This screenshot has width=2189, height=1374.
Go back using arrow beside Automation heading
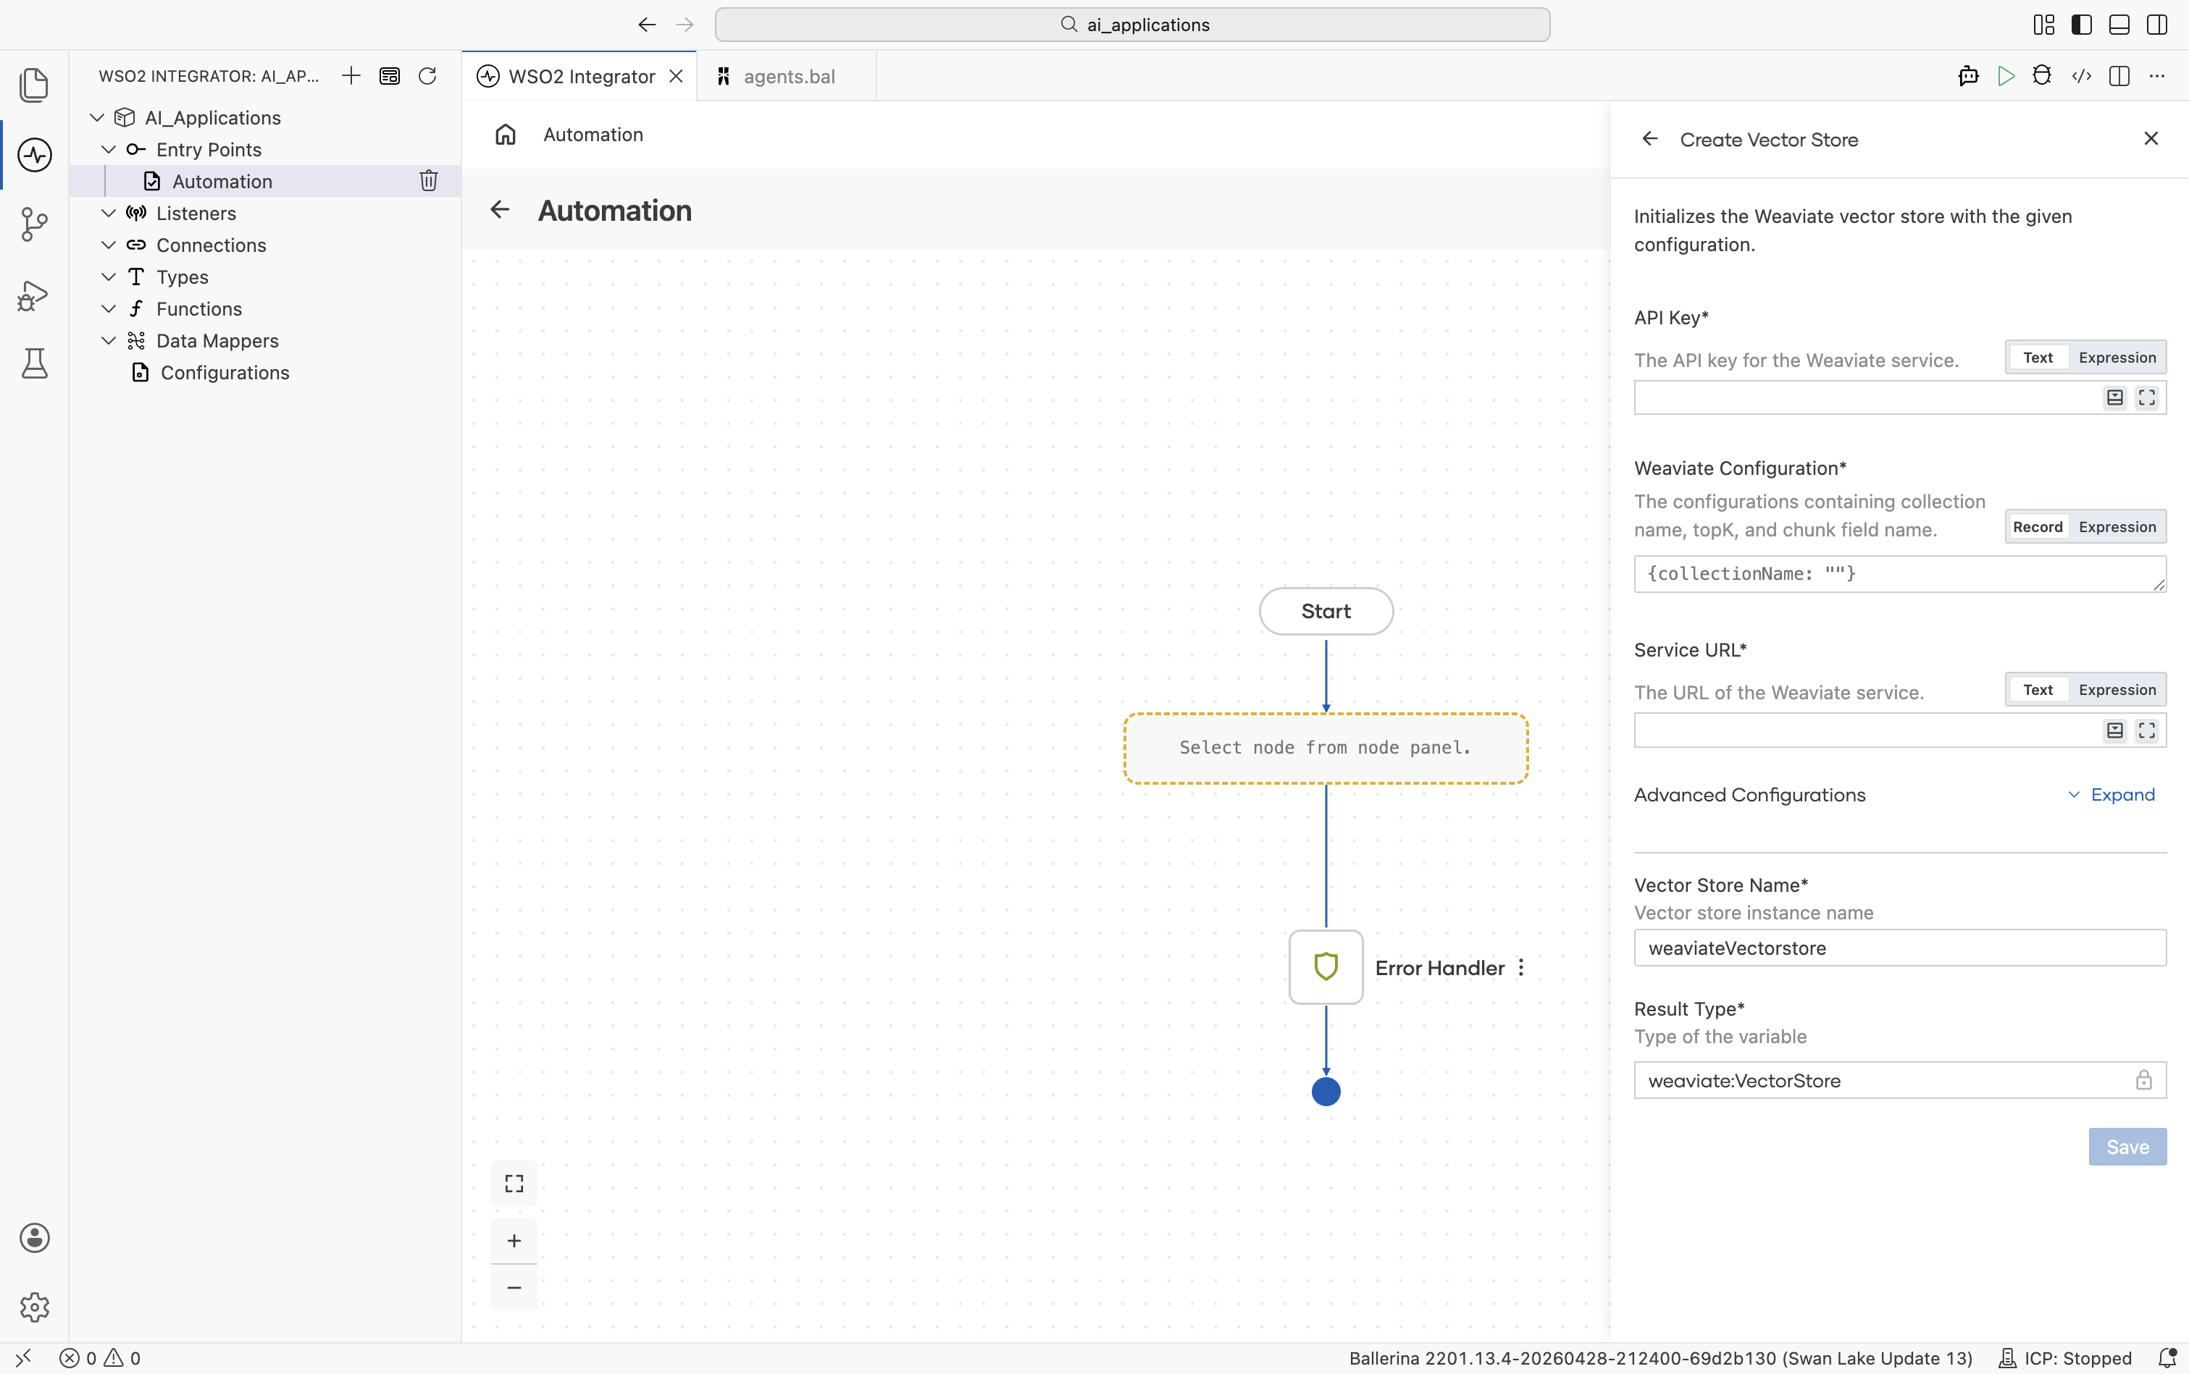tap(499, 210)
